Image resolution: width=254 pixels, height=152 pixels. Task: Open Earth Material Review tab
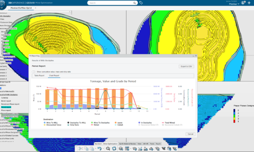coord(128,144)
